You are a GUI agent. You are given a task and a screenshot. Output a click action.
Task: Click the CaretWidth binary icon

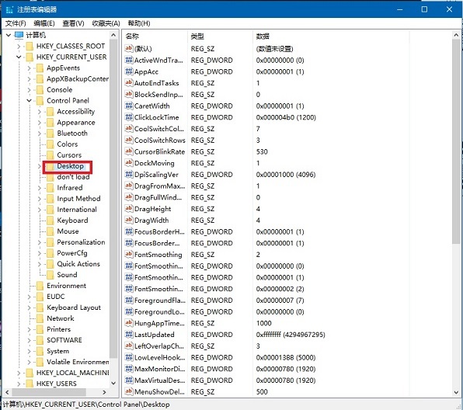(129, 106)
